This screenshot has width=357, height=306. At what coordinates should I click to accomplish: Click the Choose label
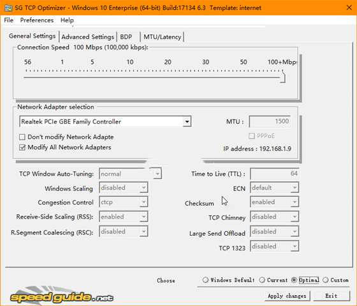pos(166,280)
